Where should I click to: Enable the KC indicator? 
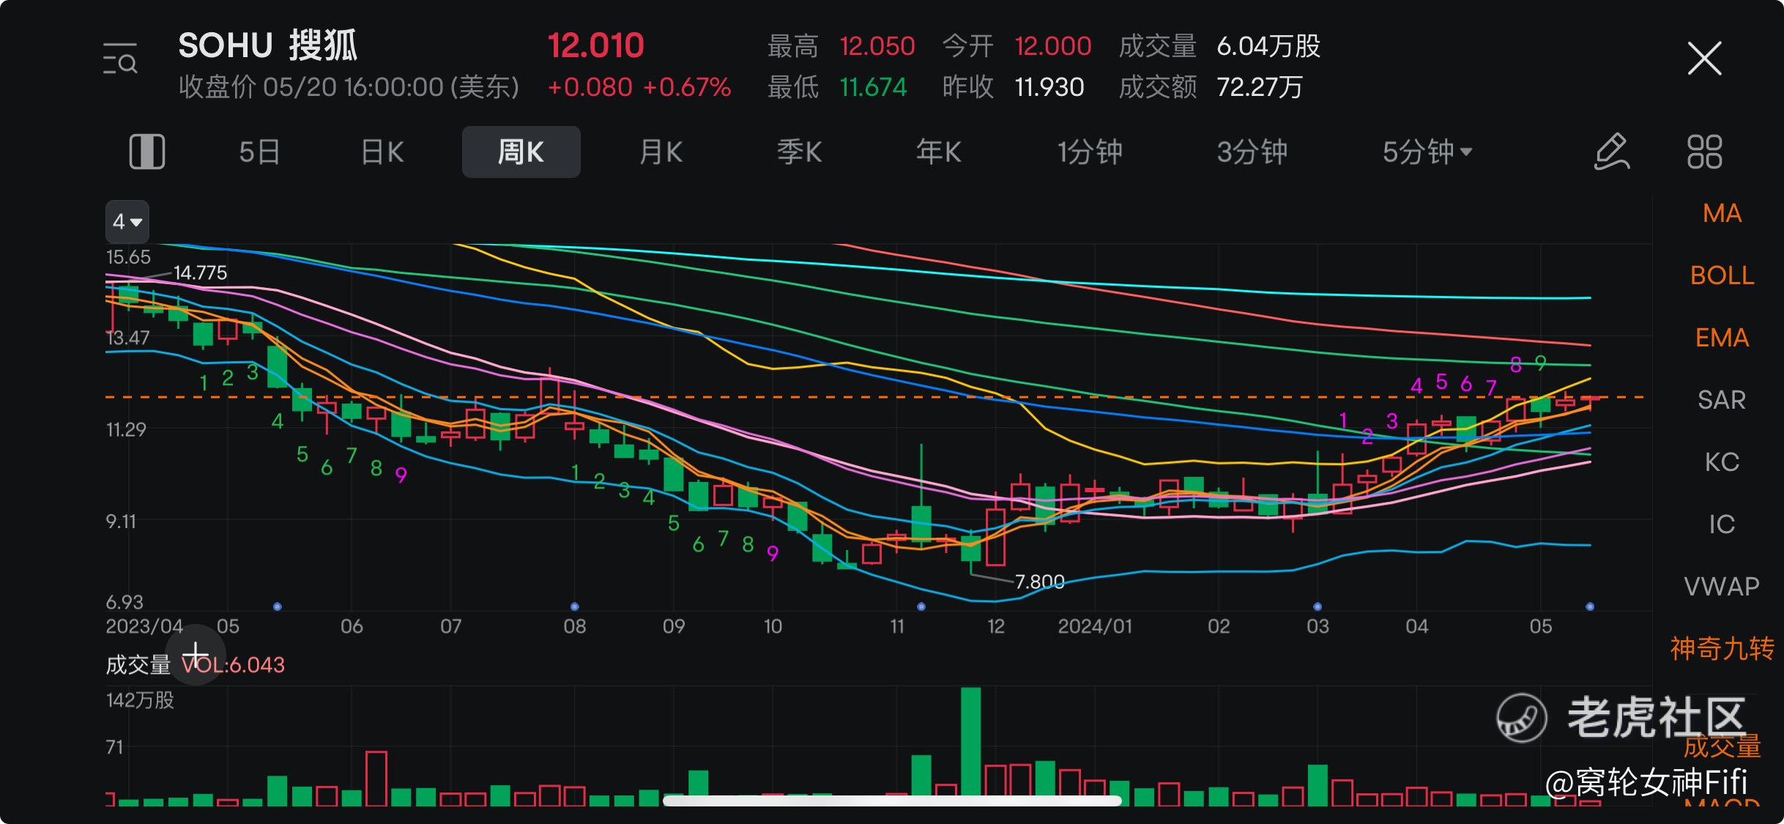click(x=1722, y=462)
